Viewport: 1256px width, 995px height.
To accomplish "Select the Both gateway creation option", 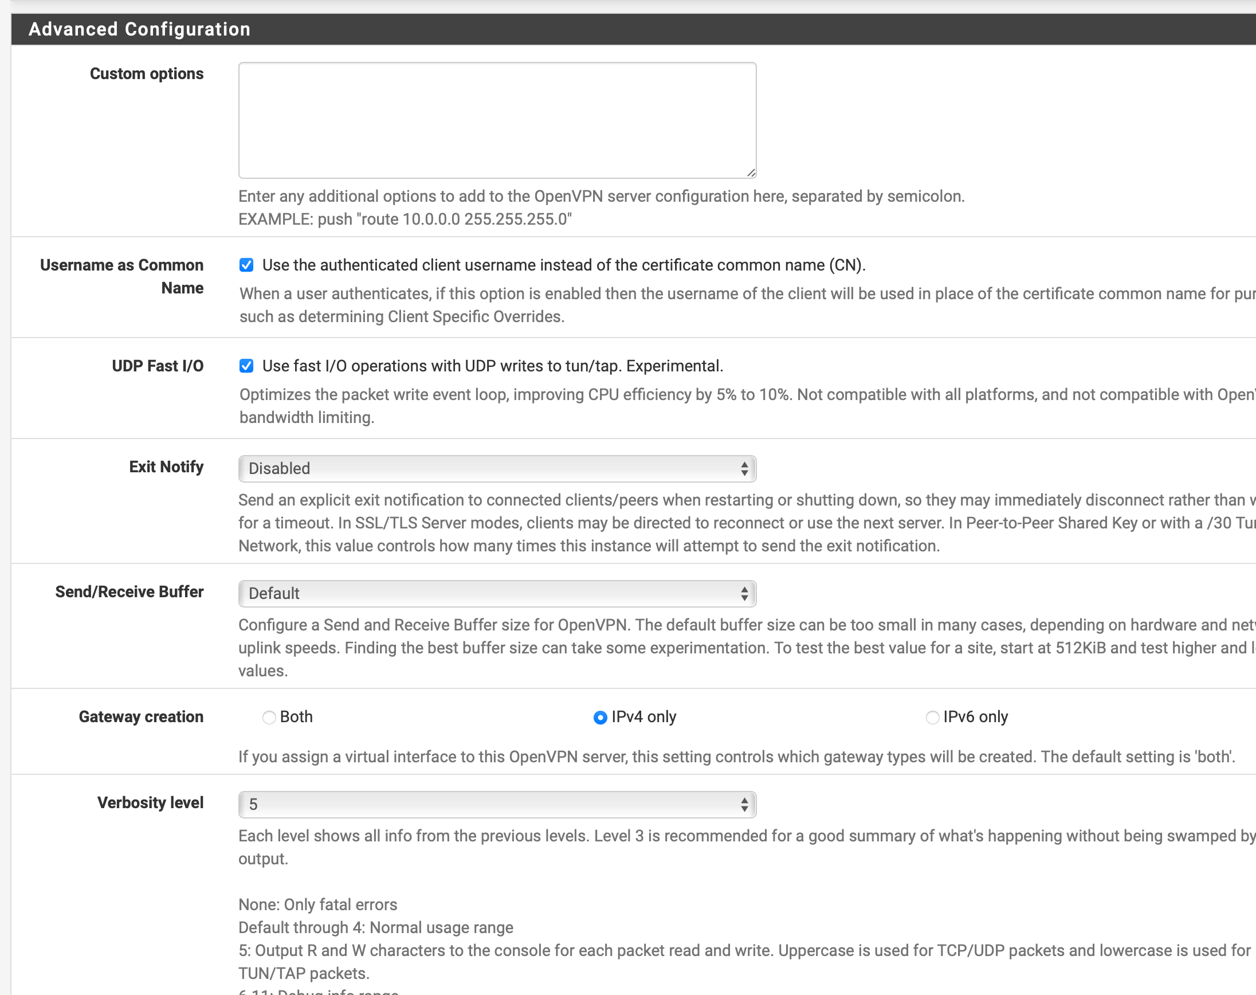I will click(269, 717).
